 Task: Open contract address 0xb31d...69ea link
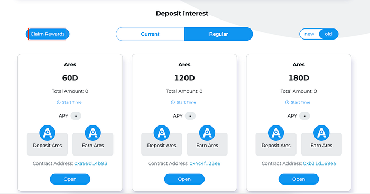[319, 163]
